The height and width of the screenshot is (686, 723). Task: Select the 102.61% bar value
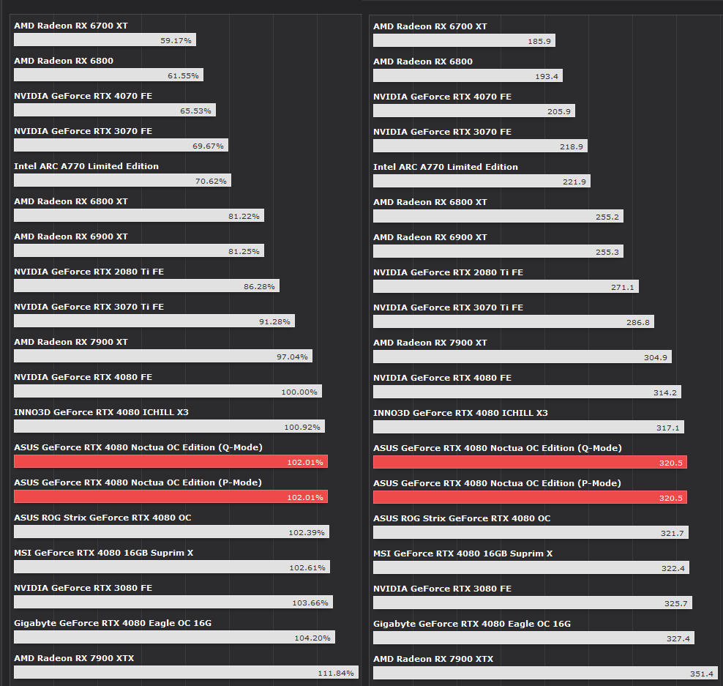[x=307, y=567]
